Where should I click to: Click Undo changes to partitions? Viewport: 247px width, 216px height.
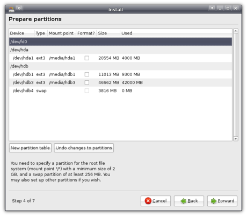pyautogui.click(x=84, y=148)
